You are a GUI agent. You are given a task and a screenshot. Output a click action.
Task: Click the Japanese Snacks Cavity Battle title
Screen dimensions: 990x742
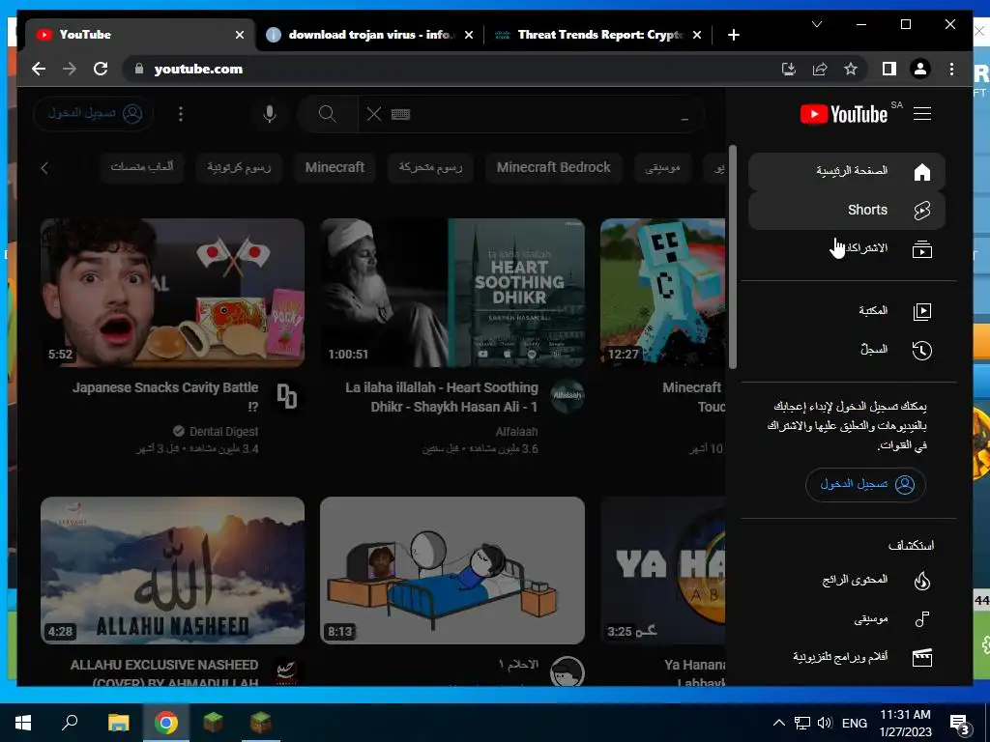pyautogui.click(x=164, y=397)
